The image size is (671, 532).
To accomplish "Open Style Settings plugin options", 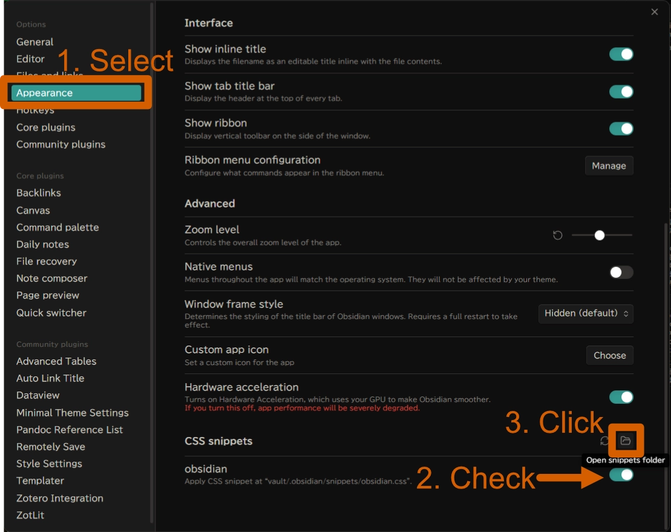I will click(x=49, y=464).
